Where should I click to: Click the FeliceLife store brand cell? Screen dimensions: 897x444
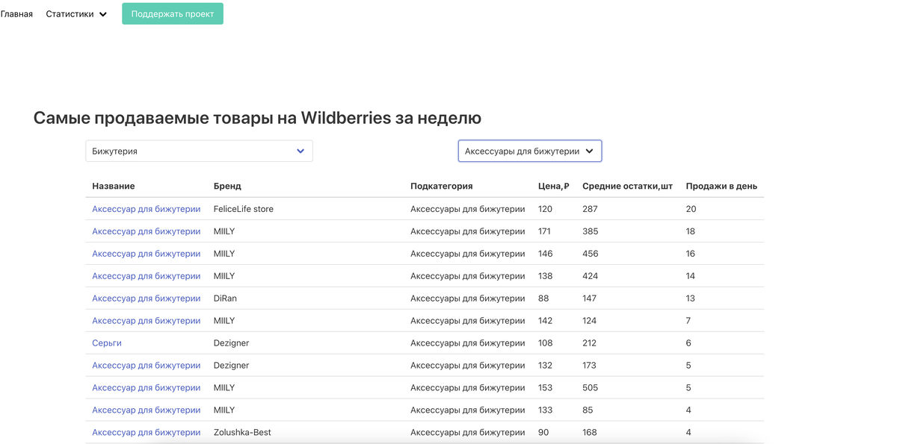point(244,209)
